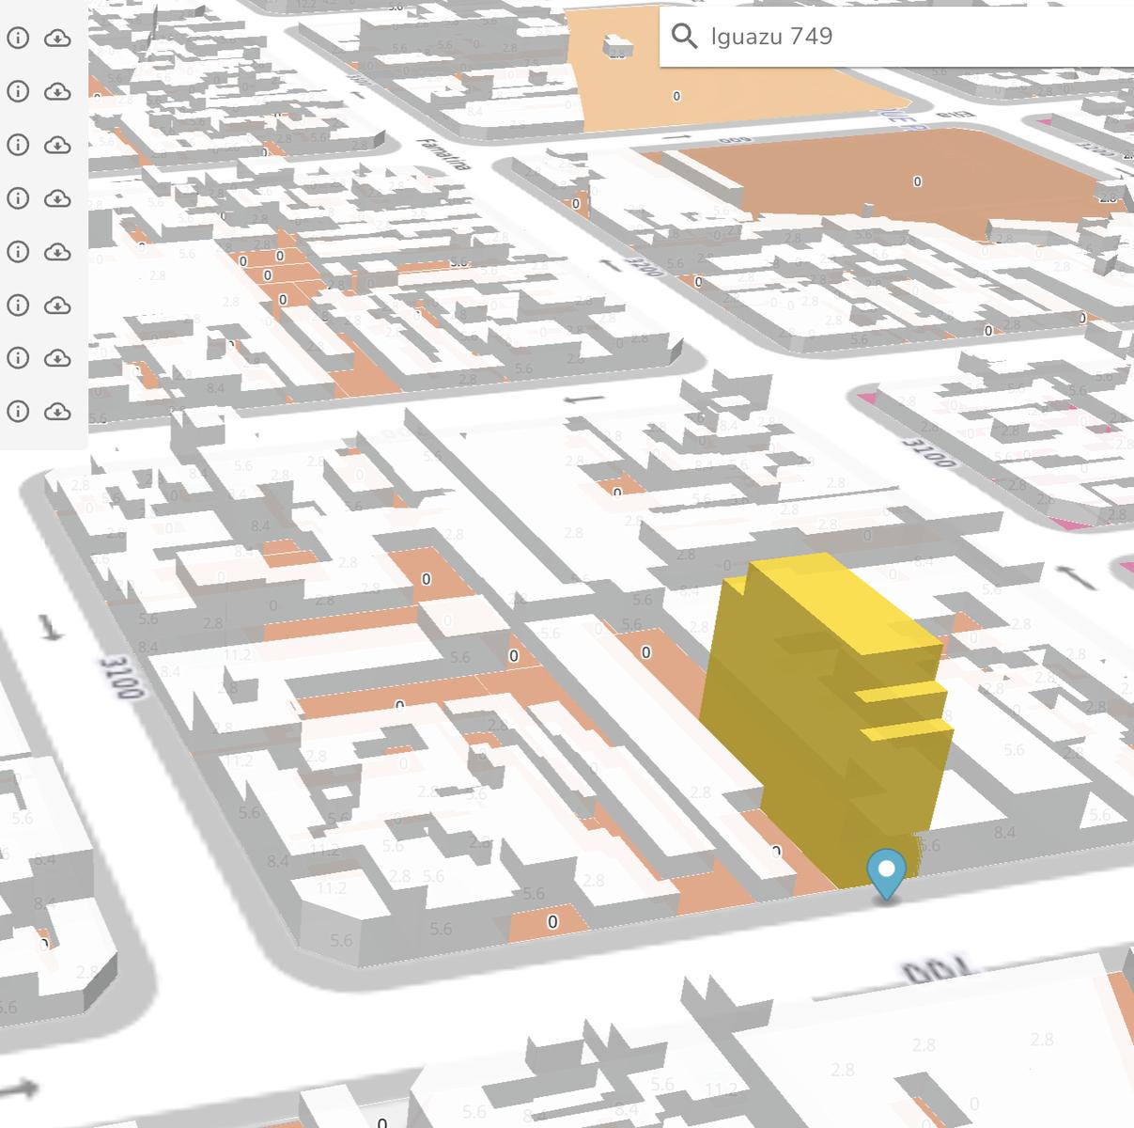Click the fifth row download cloud icon
This screenshot has width=1134, height=1128.
tap(58, 252)
